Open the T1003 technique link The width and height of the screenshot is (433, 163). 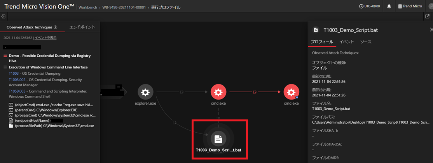(14, 74)
